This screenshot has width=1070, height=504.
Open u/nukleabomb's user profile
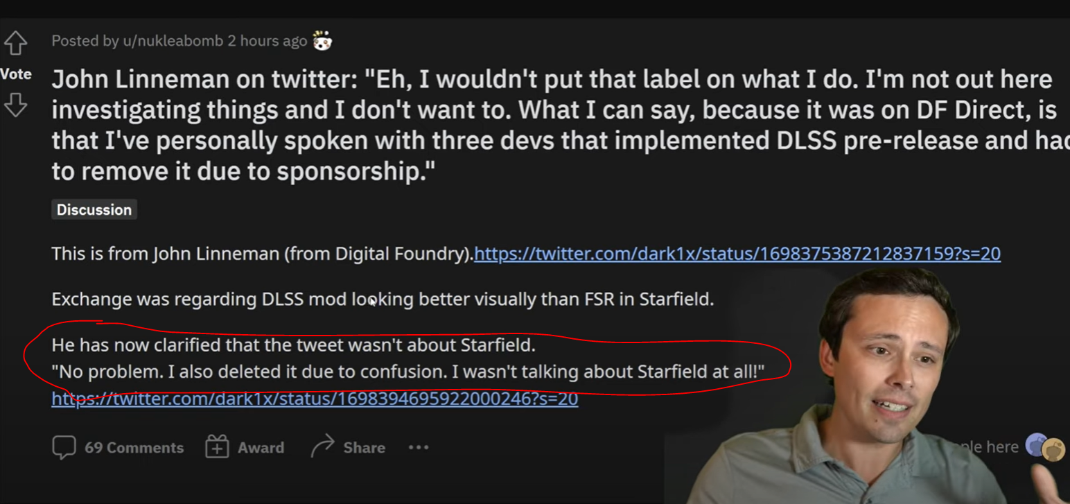pyautogui.click(x=173, y=41)
